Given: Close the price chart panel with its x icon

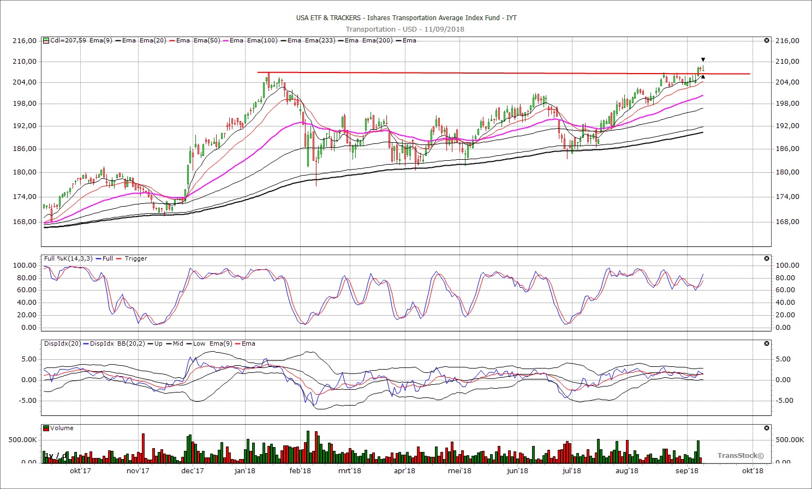Looking at the screenshot, I should [x=767, y=40].
